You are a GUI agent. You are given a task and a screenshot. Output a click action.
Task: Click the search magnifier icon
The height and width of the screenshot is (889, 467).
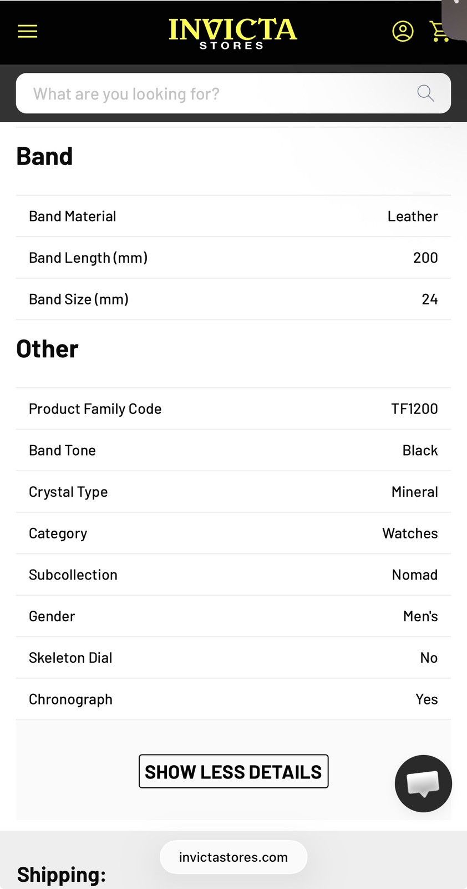click(425, 93)
